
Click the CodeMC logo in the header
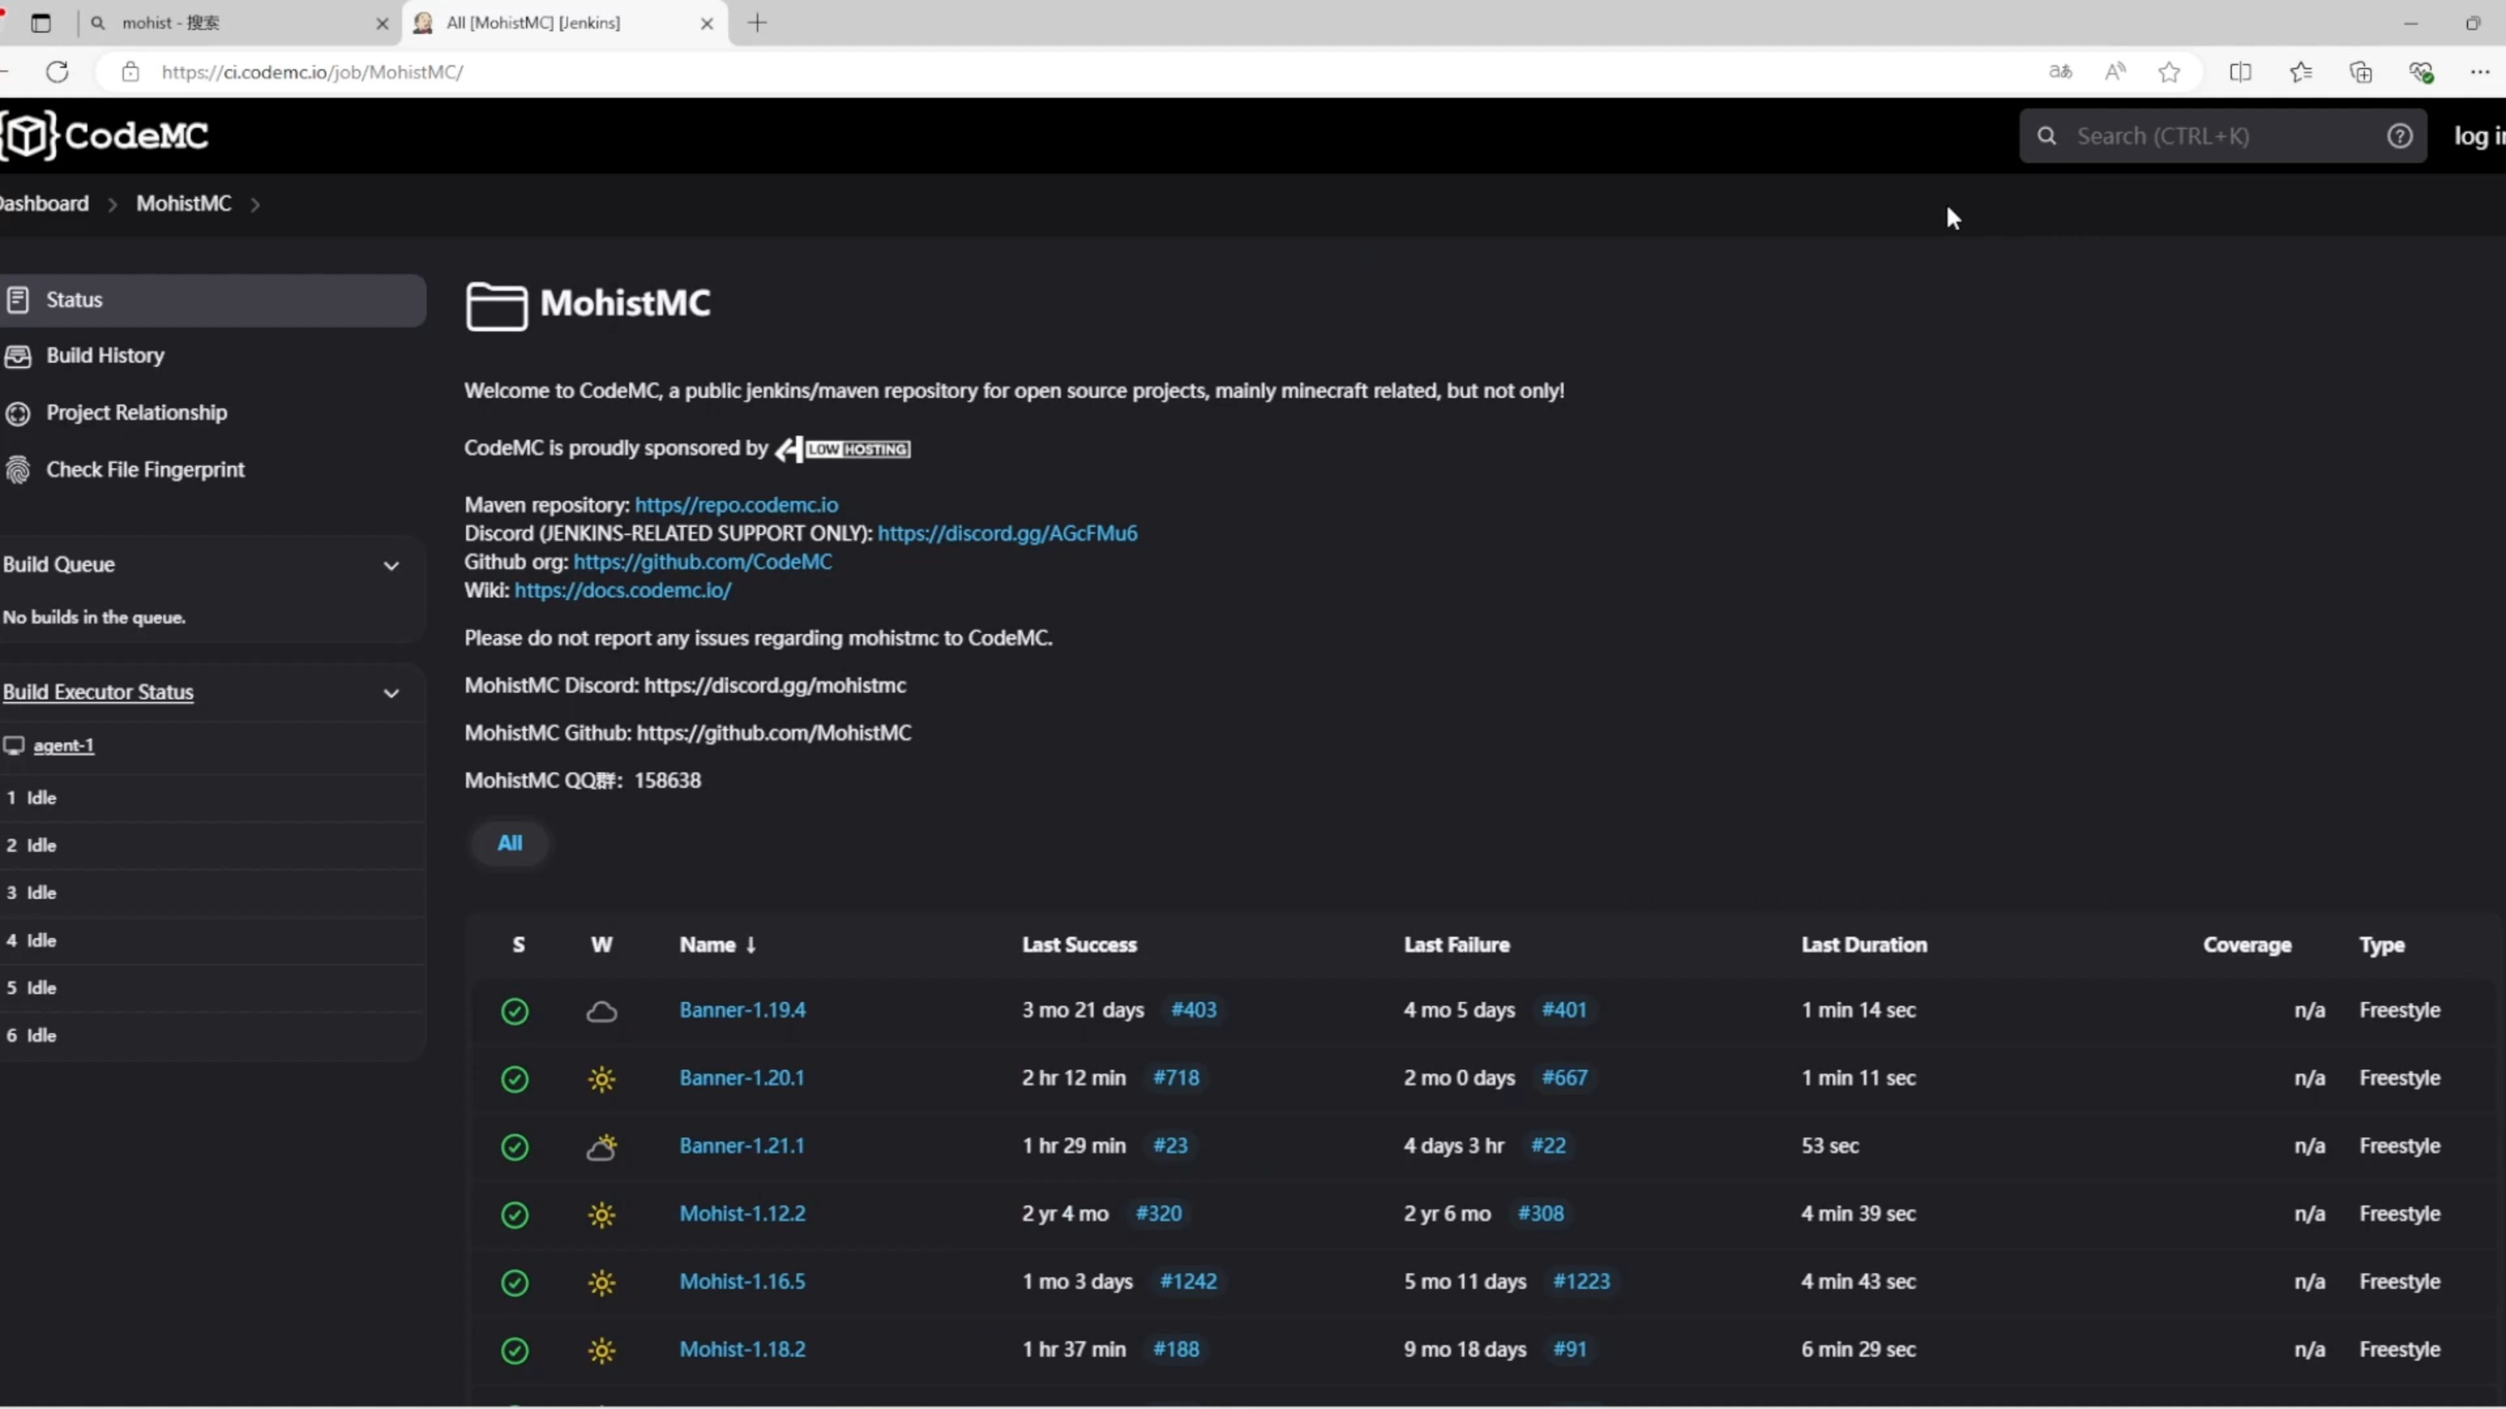105,135
